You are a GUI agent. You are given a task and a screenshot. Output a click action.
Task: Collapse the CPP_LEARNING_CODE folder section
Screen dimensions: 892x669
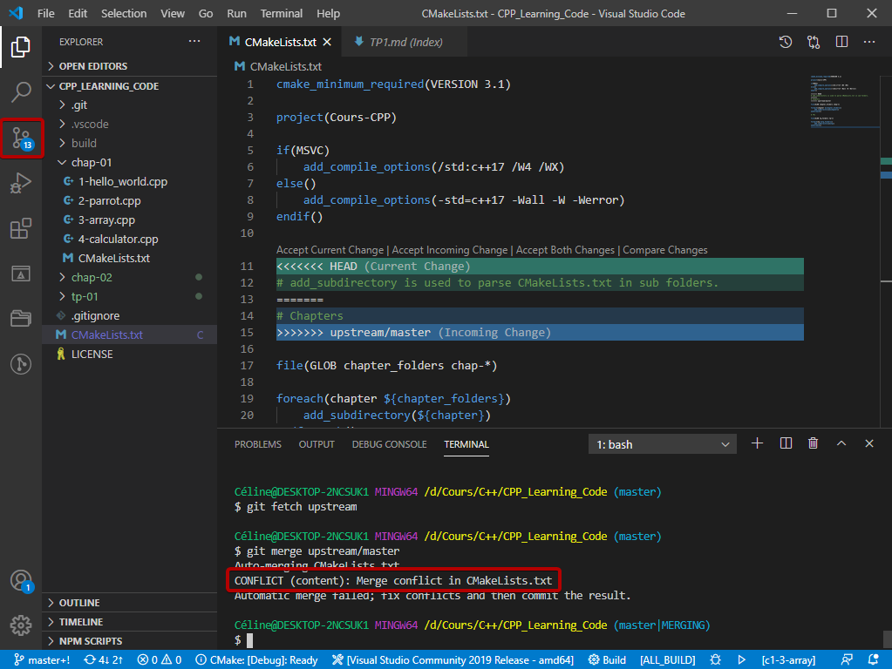[x=130, y=86]
